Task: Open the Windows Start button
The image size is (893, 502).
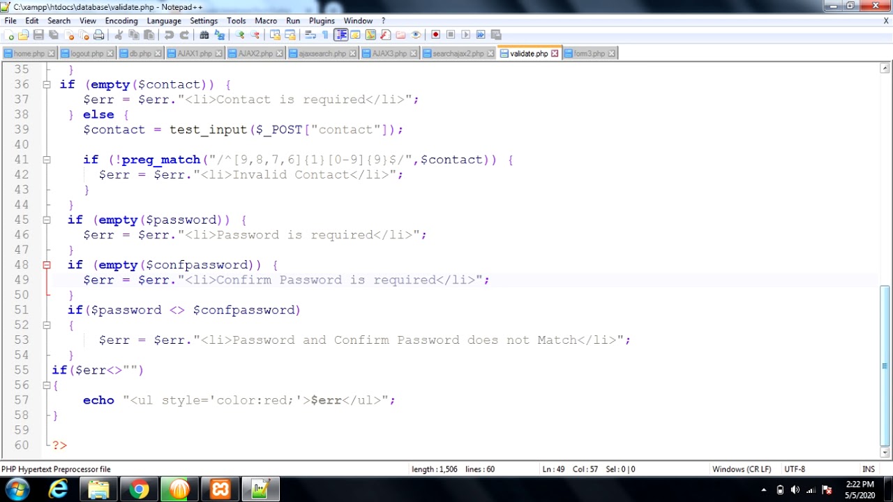Action: [x=17, y=489]
